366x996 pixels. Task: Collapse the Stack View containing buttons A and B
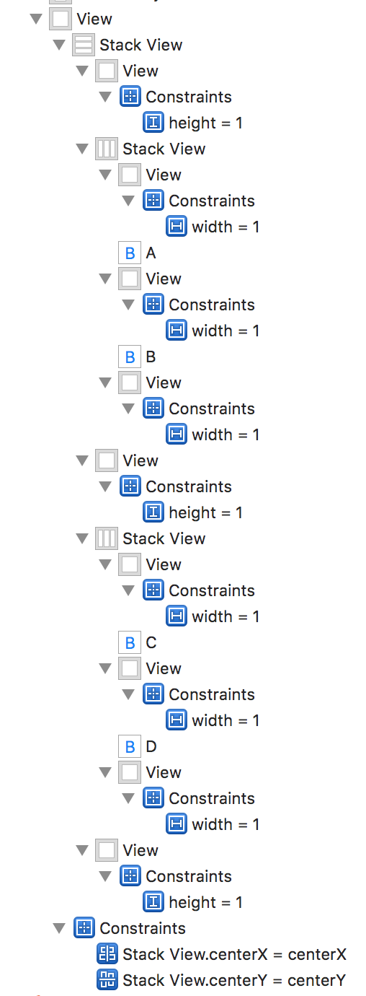pyautogui.click(x=82, y=149)
